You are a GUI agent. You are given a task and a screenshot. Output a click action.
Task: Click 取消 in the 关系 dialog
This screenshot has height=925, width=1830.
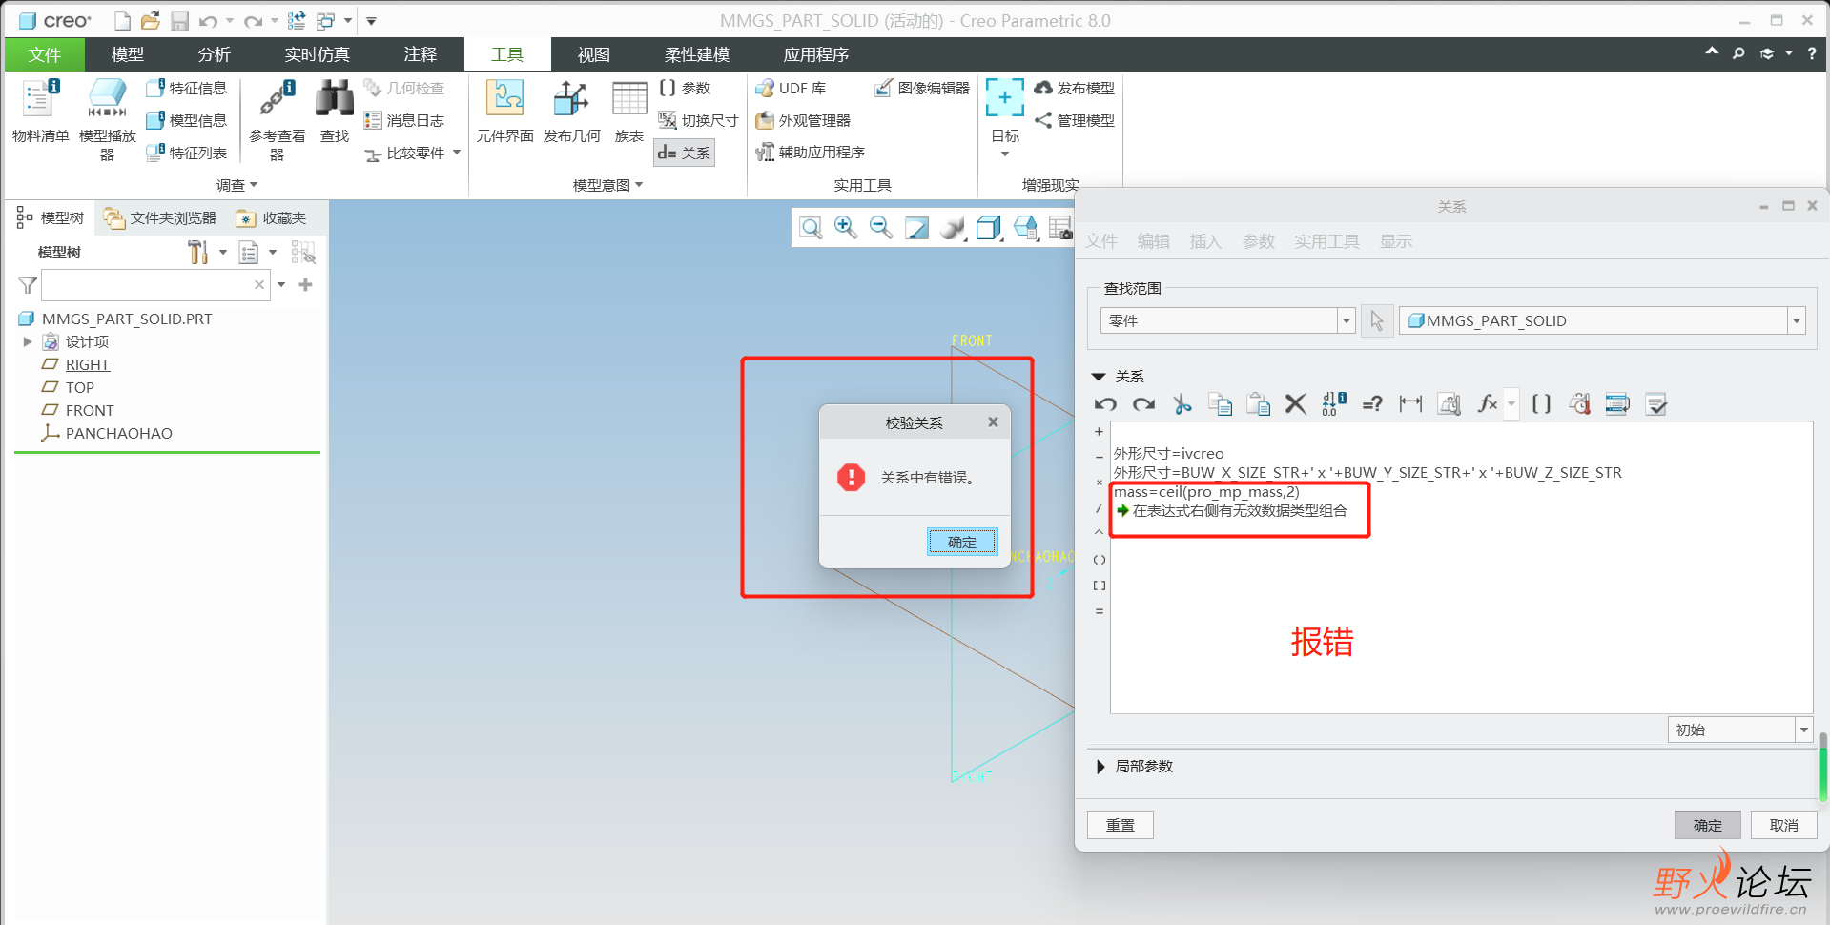coord(1783,825)
